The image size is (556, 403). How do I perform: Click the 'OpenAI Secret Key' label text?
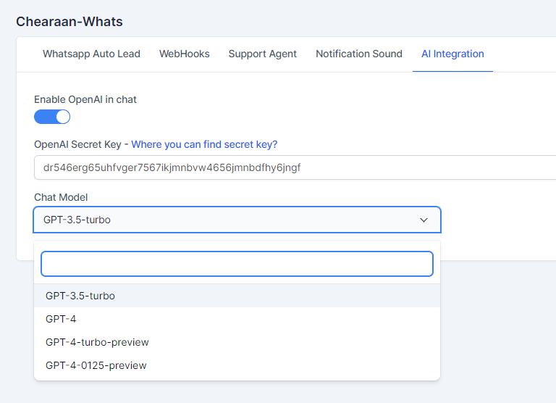point(77,144)
